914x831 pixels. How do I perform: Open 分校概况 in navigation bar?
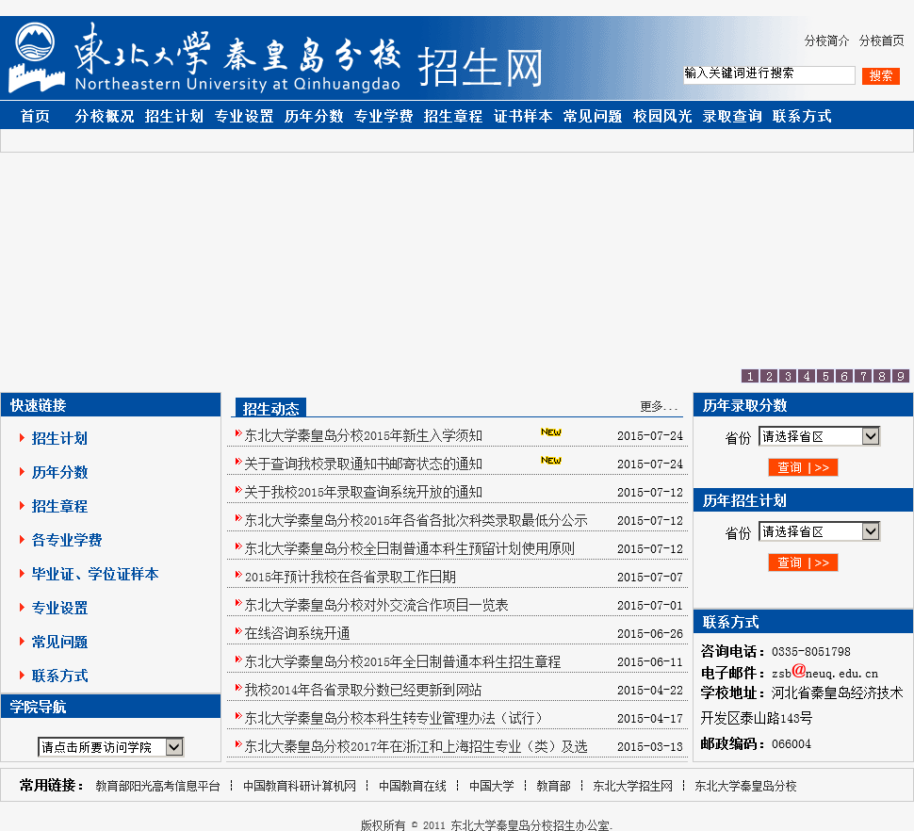point(105,116)
